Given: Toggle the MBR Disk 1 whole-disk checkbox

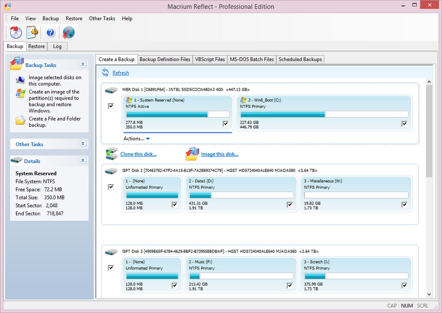Looking at the screenshot, I should click(x=111, y=106).
